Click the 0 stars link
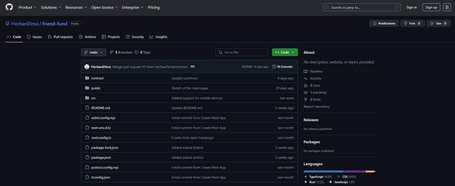Screen dimensions: 455x186 [x=312, y=86]
